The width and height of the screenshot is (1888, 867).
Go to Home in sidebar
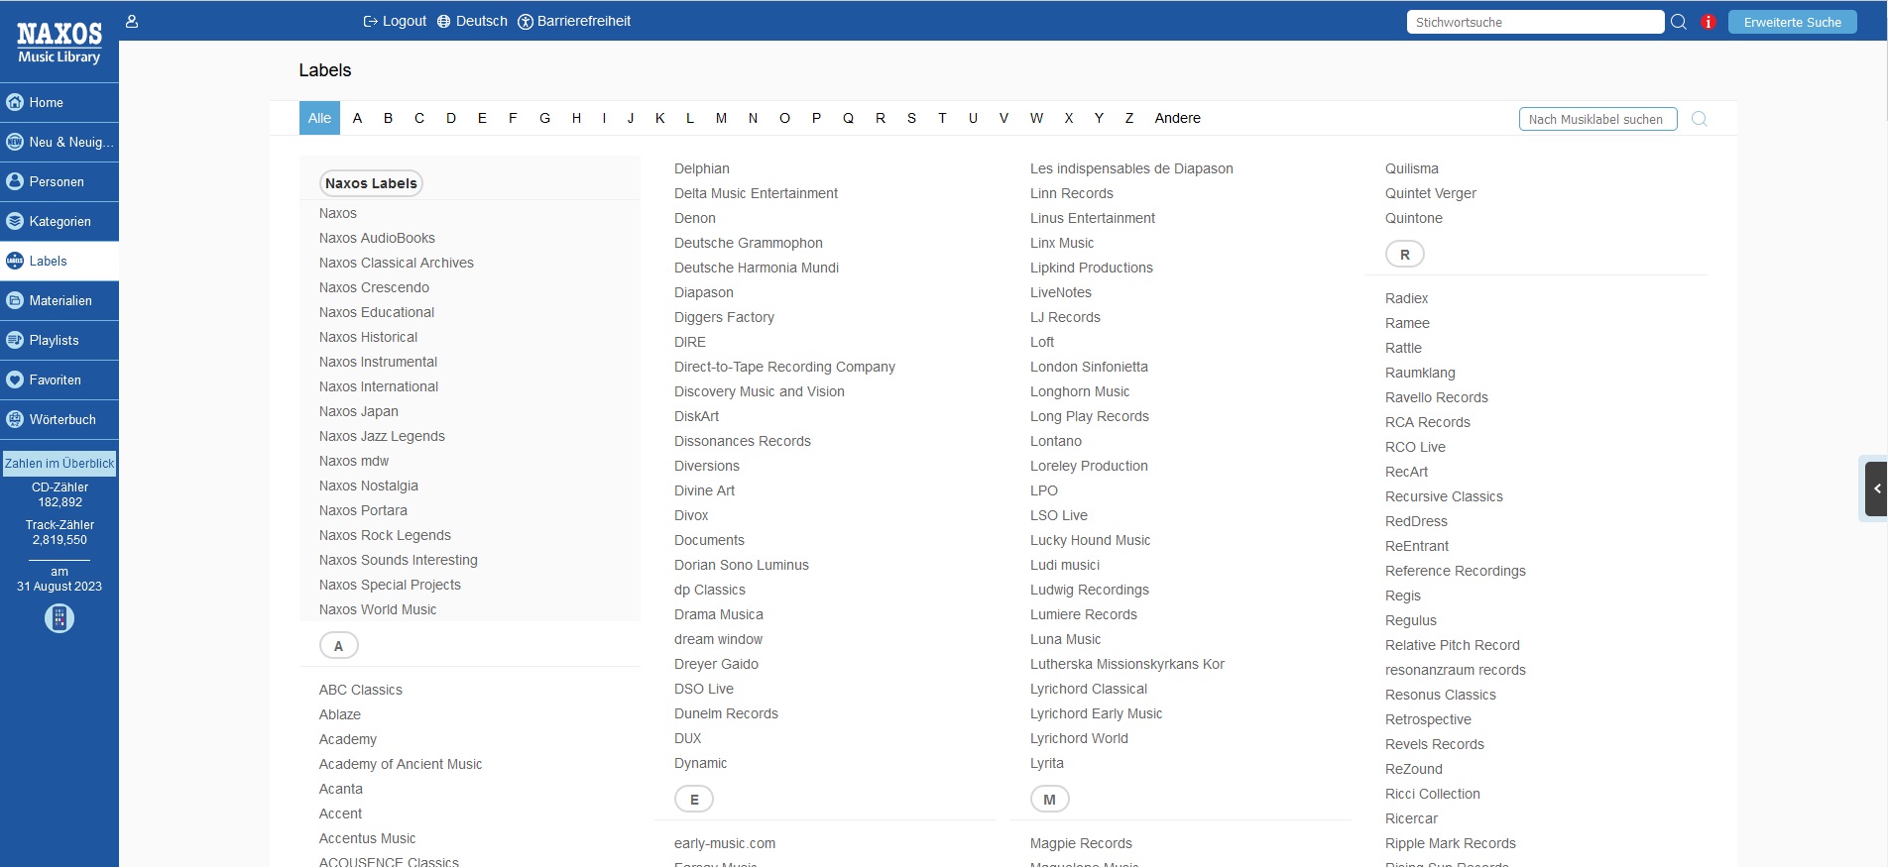46,102
